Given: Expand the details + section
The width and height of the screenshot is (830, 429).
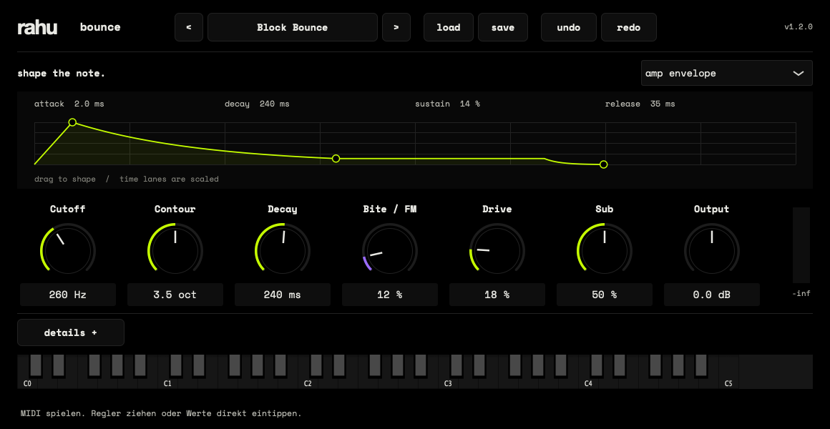Looking at the screenshot, I should [71, 332].
